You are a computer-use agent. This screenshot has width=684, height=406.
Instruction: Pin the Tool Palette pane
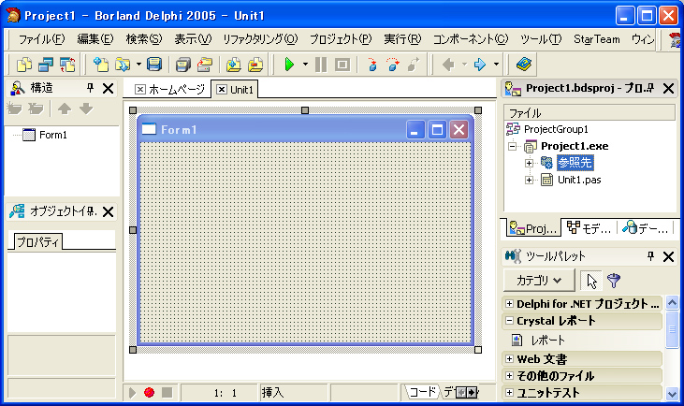[x=650, y=256]
